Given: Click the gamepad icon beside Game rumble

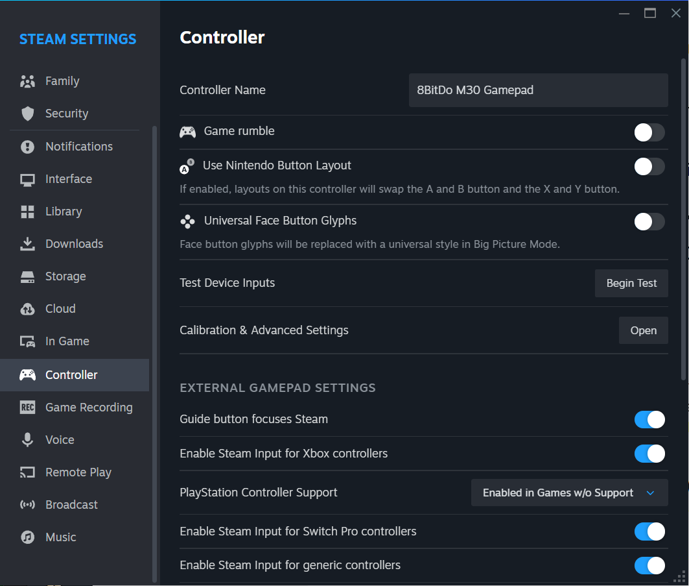Looking at the screenshot, I should coord(187,132).
